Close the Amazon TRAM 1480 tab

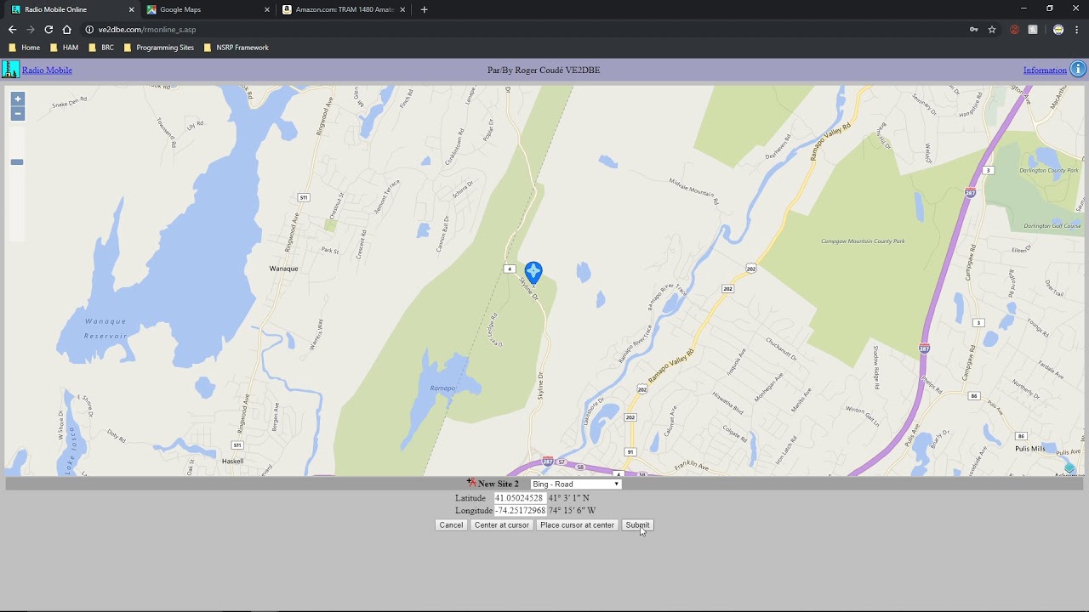(x=402, y=9)
